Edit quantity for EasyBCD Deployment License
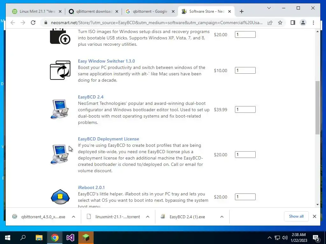Viewport: 326px width, 244px height. pyautogui.click(x=245, y=155)
